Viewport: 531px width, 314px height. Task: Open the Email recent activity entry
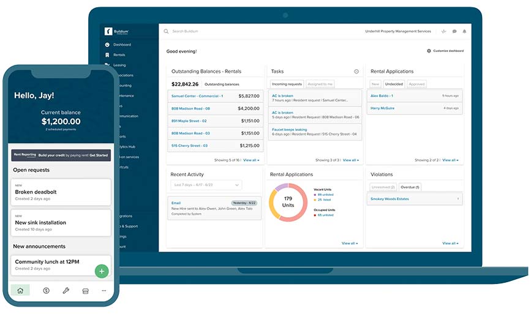(x=214, y=208)
